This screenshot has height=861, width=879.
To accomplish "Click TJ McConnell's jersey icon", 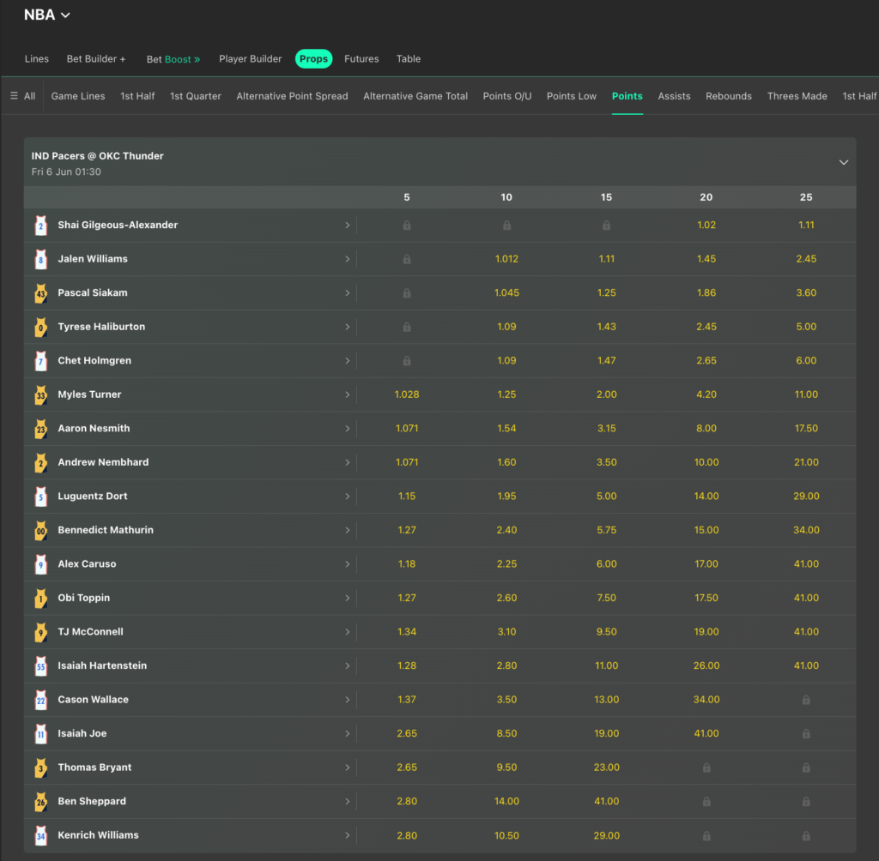I will [40, 632].
